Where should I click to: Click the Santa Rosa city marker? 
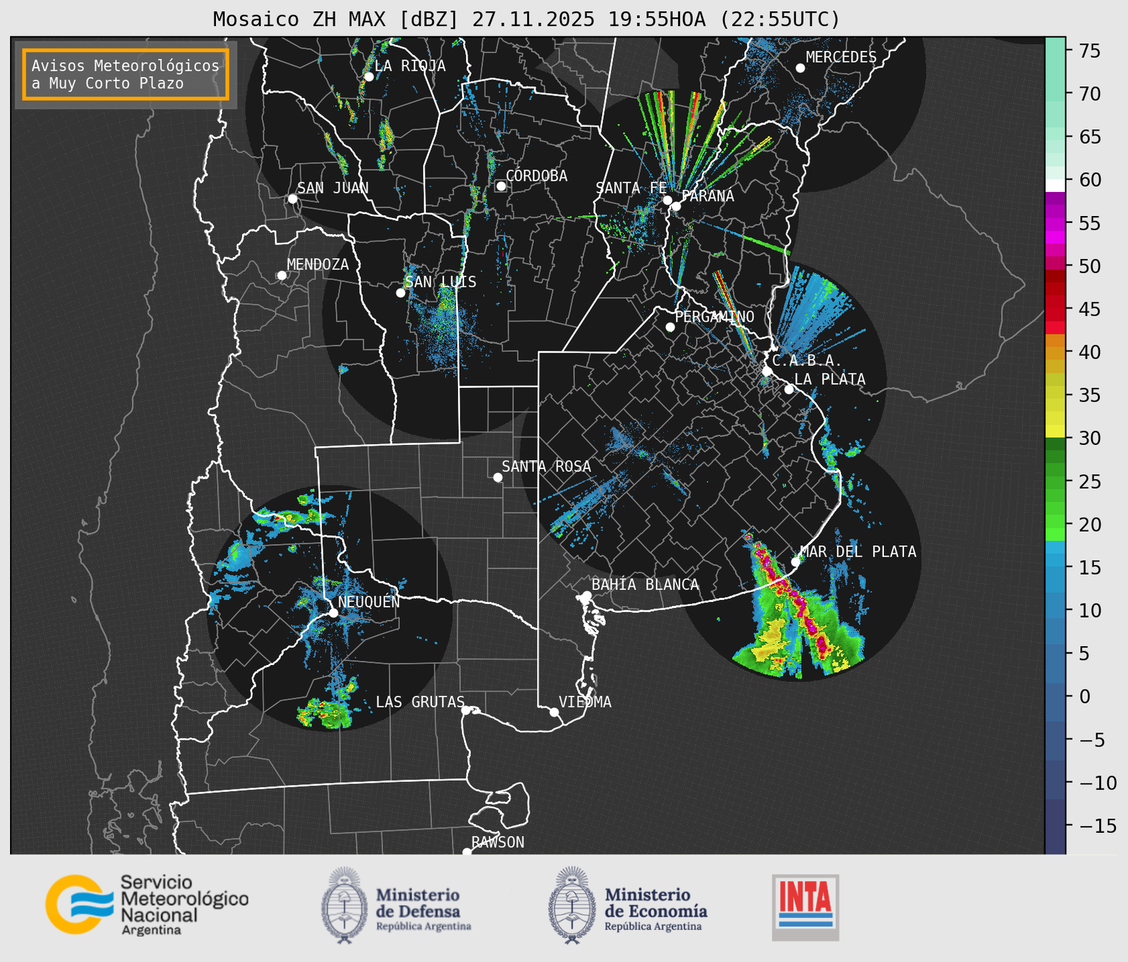[497, 477]
